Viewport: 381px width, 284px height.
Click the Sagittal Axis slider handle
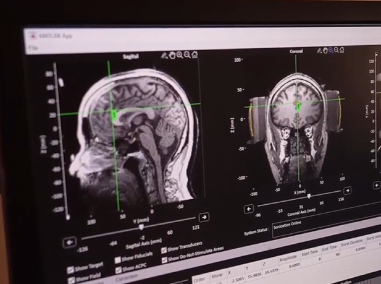coord(141,227)
